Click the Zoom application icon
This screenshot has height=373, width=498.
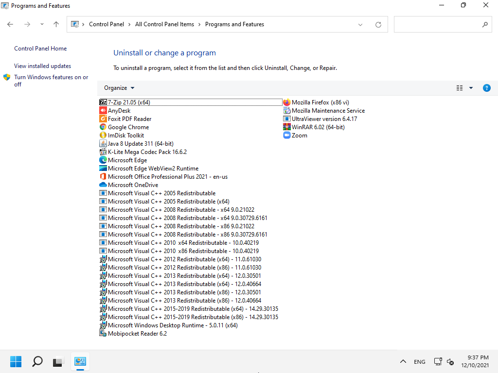287,136
